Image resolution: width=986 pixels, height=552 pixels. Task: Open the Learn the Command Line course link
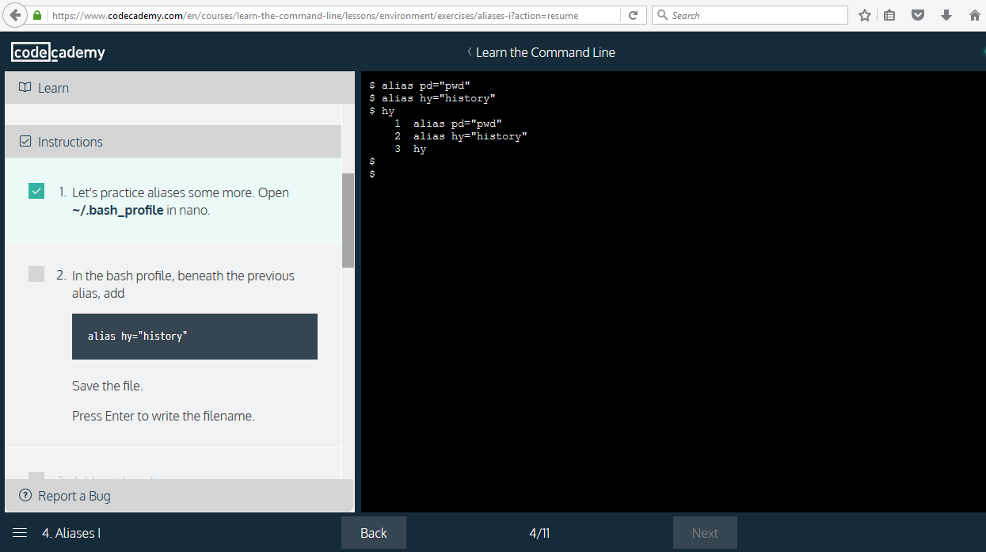click(546, 52)
